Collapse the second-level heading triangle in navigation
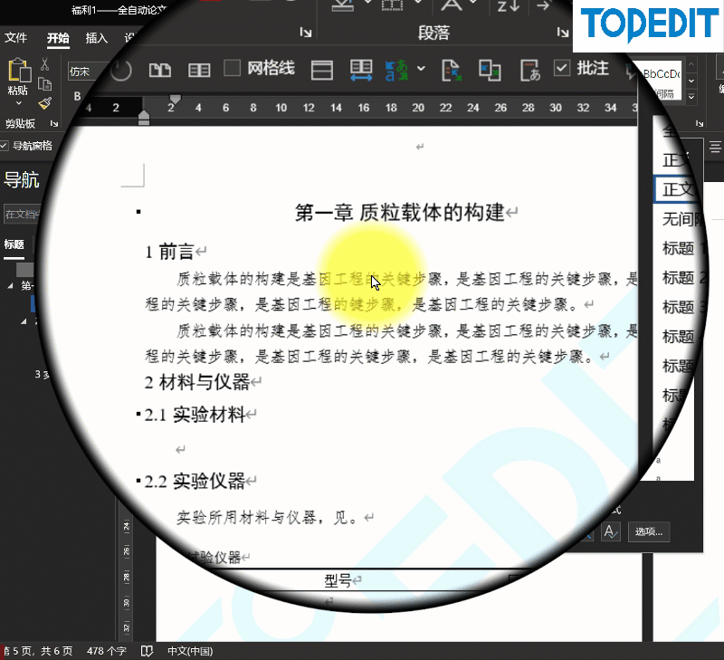Image resolution: width=724 pixels, height=660 pixels. (x=24, y=321)
